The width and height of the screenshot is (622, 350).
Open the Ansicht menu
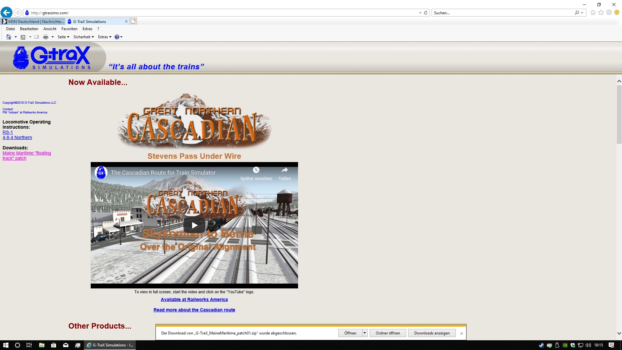pos(50,29)
